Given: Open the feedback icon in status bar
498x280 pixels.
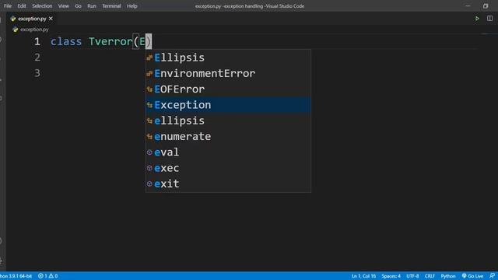Looking at the screenshot, I should 492,276.
